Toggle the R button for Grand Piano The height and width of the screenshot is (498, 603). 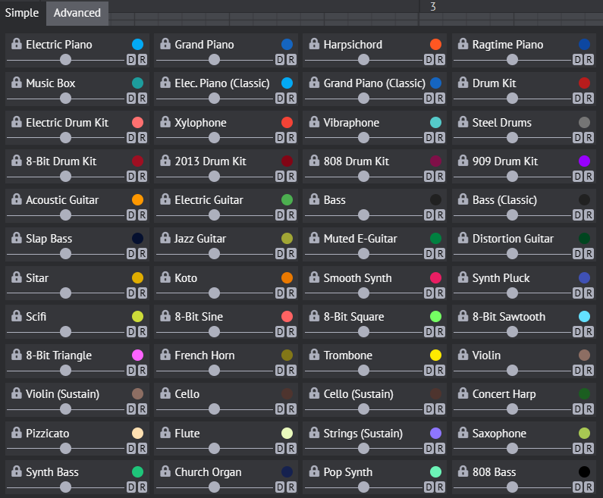pos(291,60)
